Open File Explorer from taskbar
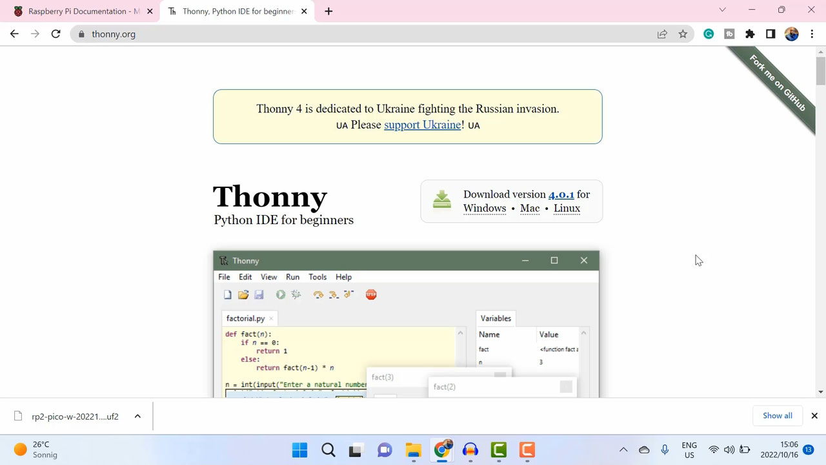This screenshot has height=465, width=826. click(x=413, y=449)
